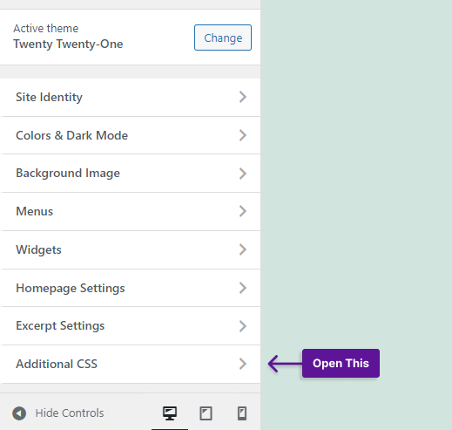
Task: Expand the Widgets section chevron
Action: coord(243,249)
